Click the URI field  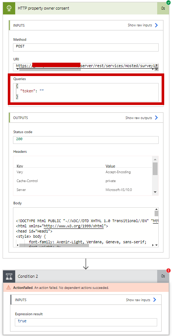tap(86, 67)
